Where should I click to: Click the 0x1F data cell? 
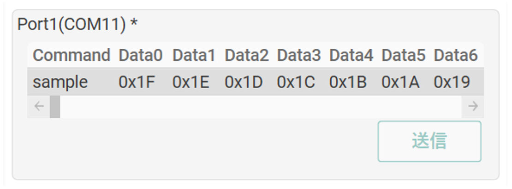(x=137, y=82)
